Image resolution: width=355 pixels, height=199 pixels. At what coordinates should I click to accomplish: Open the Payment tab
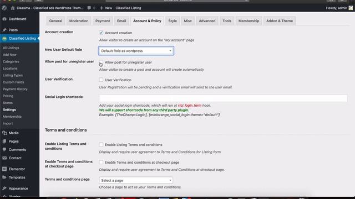(103, 21)
